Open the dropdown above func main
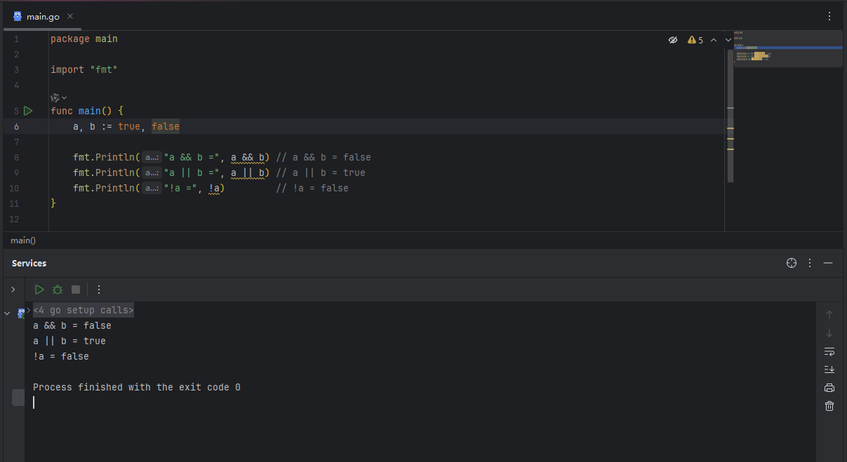 (59, 97)
